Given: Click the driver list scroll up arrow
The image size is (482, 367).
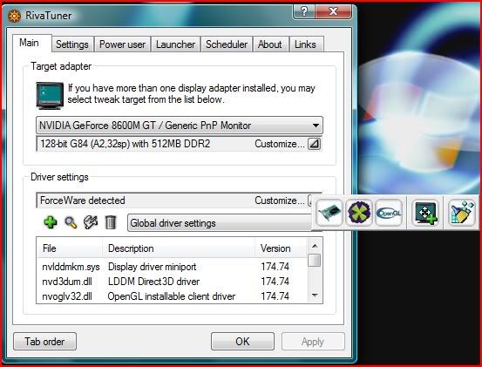Looking at the screenshot, I should [315, 246].
